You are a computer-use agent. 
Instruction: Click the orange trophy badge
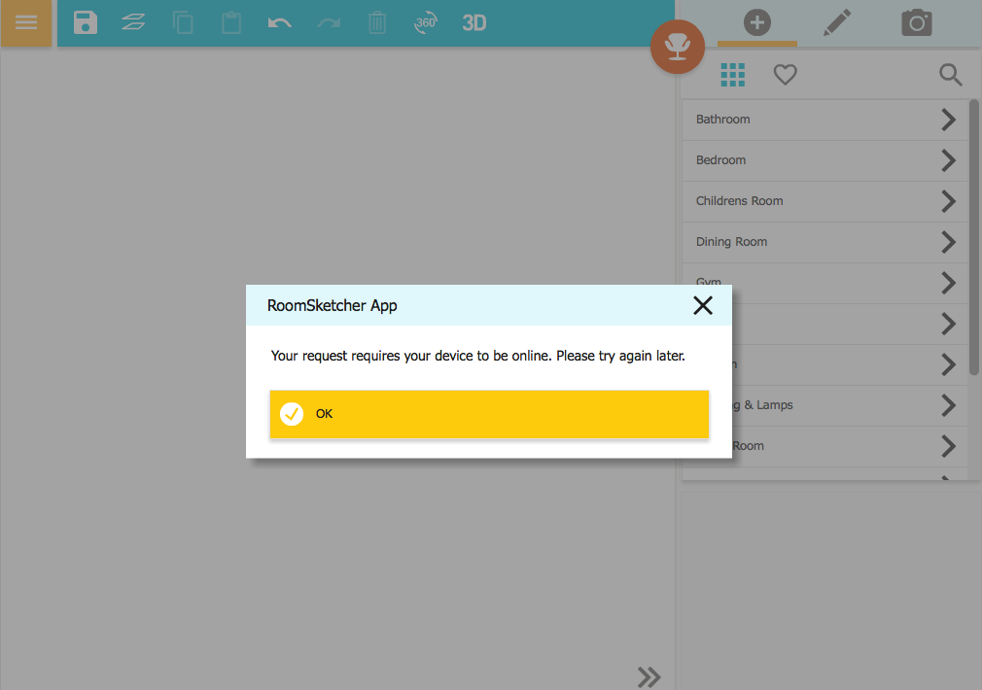pos(677,47)
